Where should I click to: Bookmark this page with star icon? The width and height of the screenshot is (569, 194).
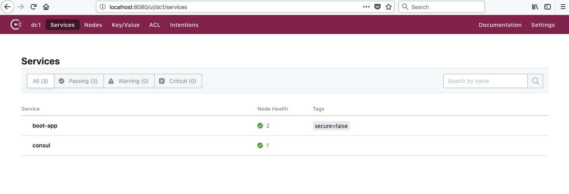coord(389,7)
